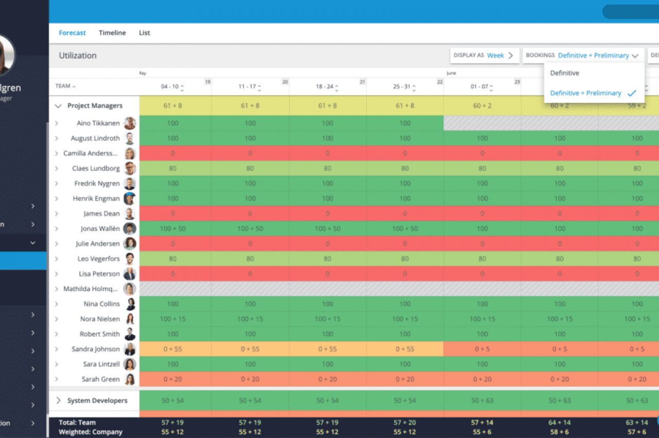Viewport: 659px width, 438px height.
Task: Click Claes Lundborg's avatar photo
Action: tap(130, 169)
